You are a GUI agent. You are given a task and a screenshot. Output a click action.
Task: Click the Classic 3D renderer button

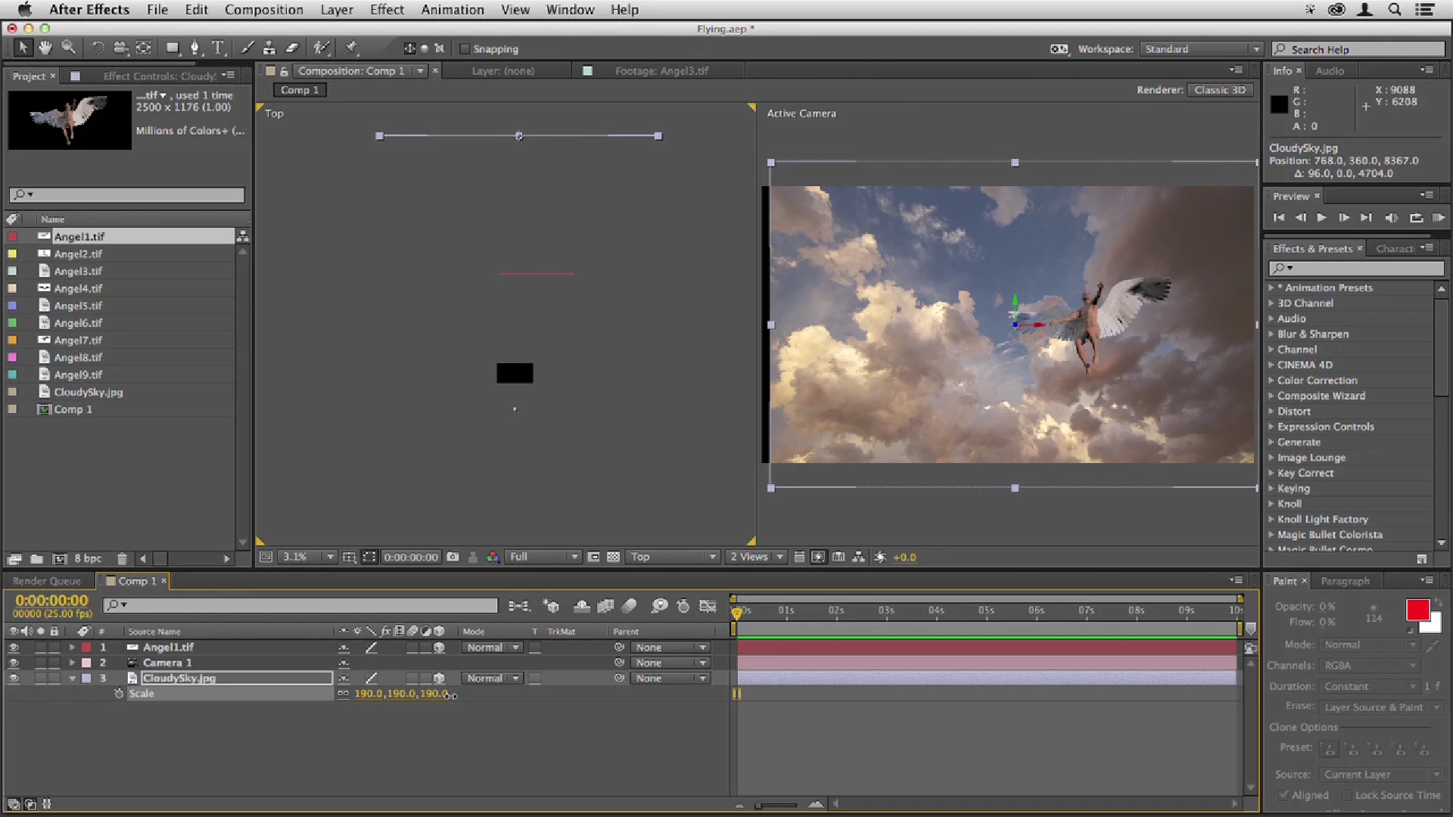pyautogui.click(x=1219, y=90)
